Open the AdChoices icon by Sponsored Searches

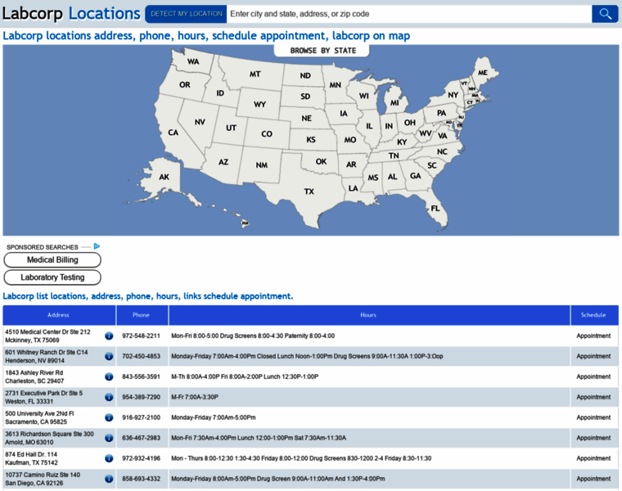[x=97, y=246]
